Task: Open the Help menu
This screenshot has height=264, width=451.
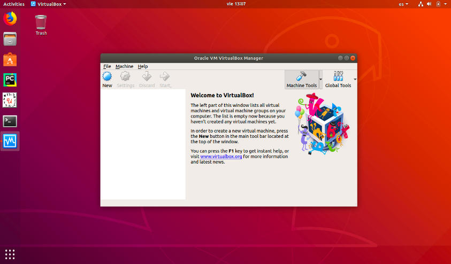Action: (143, 66)
